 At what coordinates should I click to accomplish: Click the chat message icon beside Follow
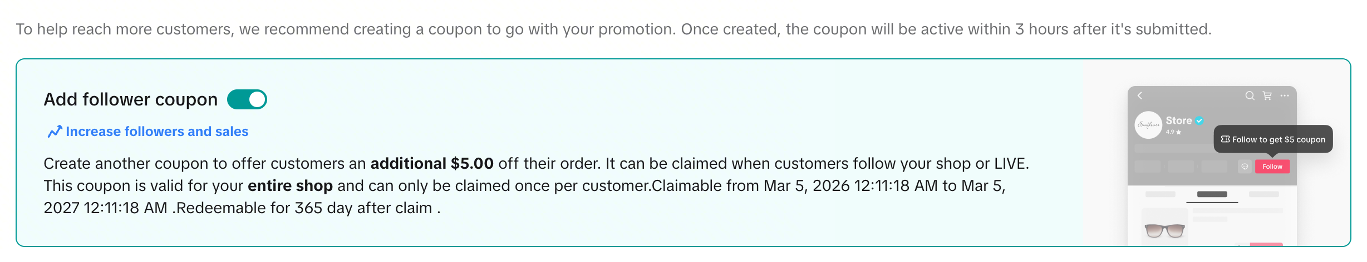[1245, 167]
